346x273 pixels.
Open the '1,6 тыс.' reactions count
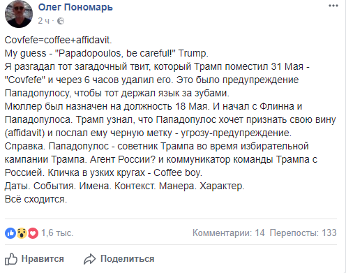(57, 233)
